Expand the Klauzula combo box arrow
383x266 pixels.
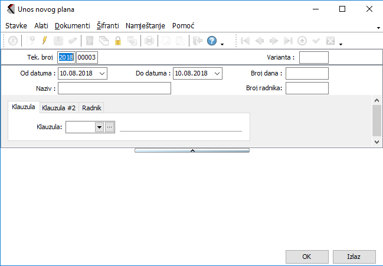pyautogui.click(x=99, y=127)
